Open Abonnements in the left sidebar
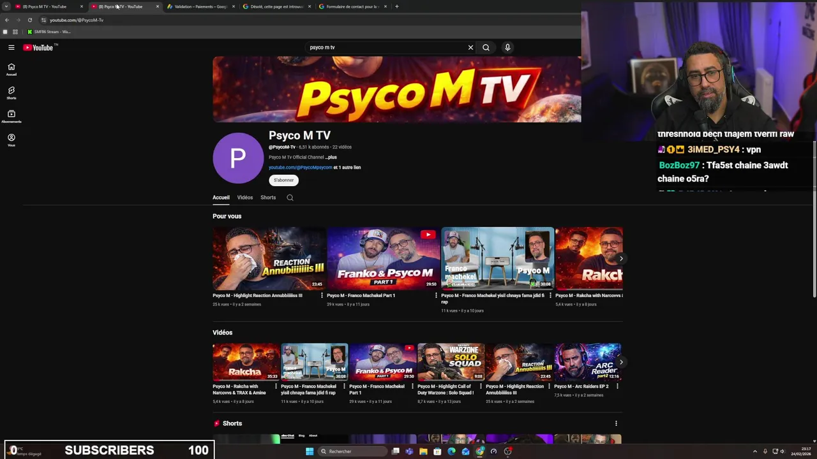Viewport: 817px width, 459px height. click(x=11, y=117)
